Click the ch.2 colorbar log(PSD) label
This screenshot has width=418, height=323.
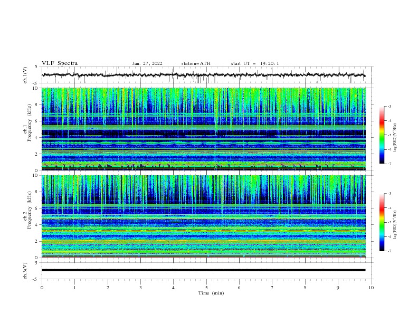pos(395,225)
